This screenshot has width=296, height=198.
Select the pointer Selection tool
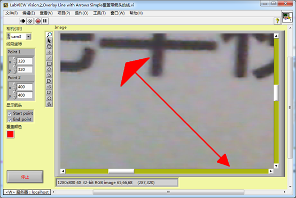point(49,41)
